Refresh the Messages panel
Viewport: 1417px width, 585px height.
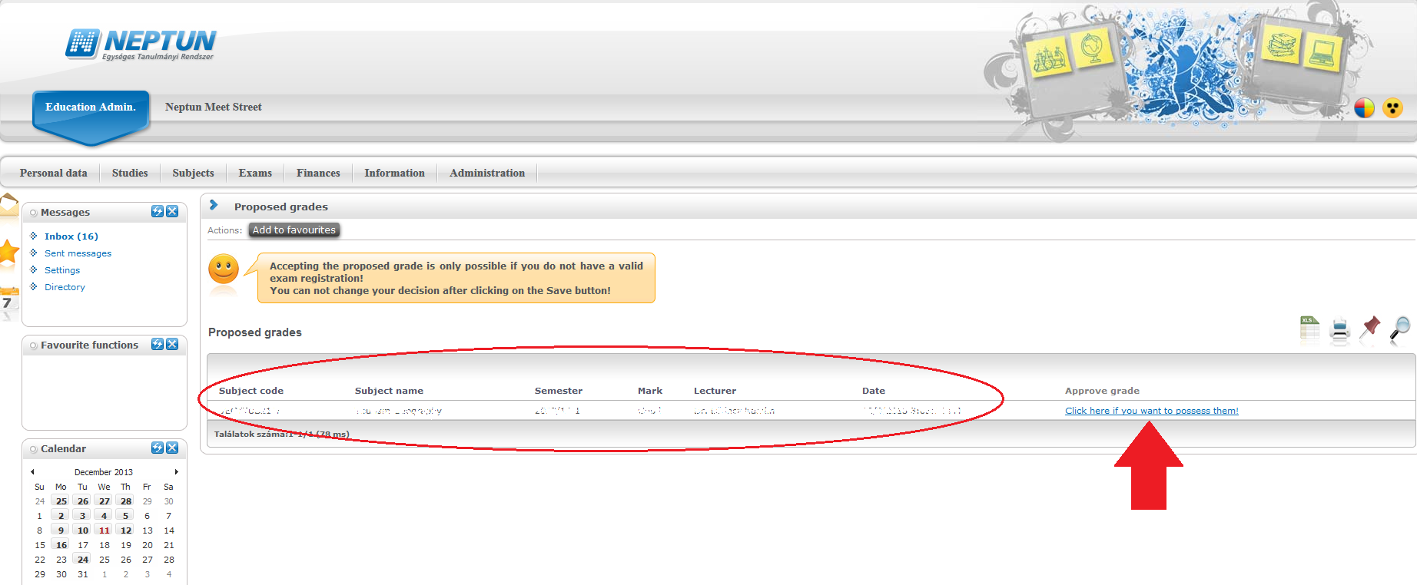158,211
